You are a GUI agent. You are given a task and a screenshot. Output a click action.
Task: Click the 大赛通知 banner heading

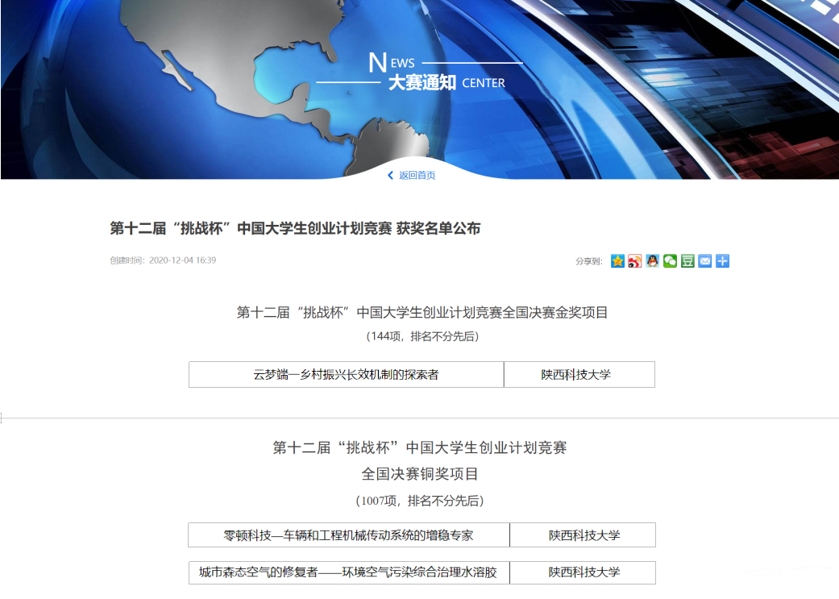coord(422,82)
